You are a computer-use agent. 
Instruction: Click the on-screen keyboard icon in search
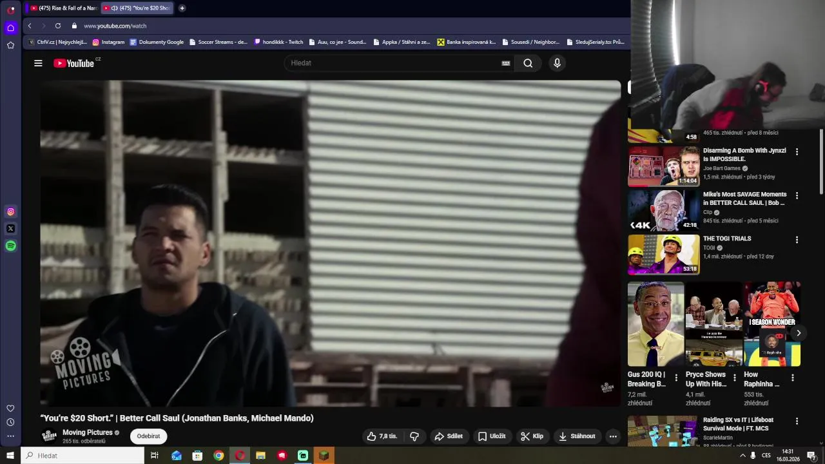point(506,63)
